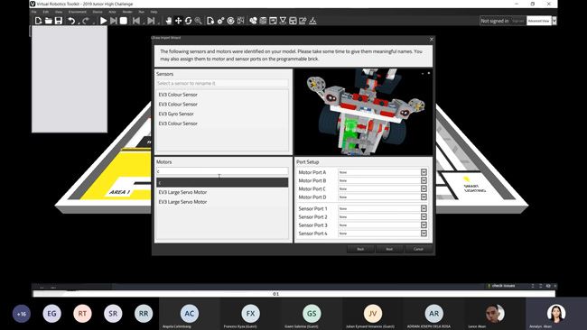This screenshot has height=330, width=587.
Task: Open Sensor Port 4 dropdown
Action: tap(424, 234)
